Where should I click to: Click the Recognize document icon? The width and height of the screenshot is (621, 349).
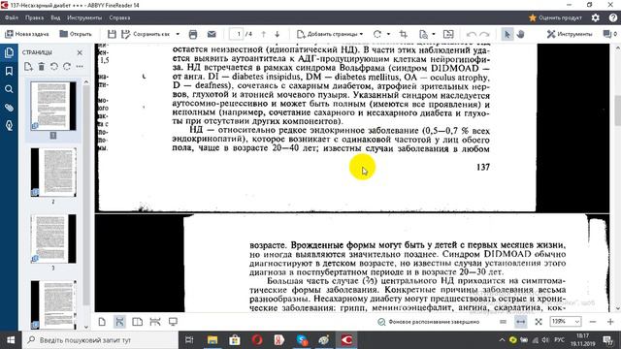coord(423,34)
